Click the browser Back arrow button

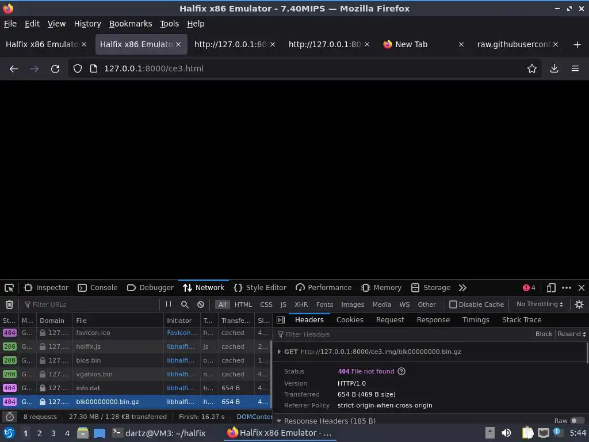tap(14, 69)
